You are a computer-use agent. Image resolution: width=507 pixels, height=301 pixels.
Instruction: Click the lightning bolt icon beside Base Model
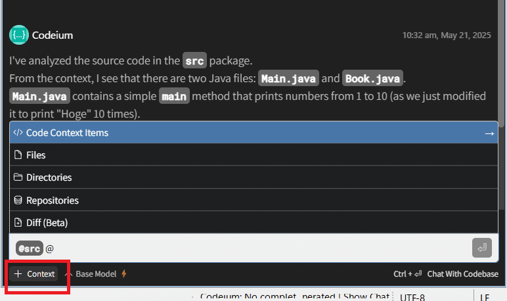click(x=124, y=274)
